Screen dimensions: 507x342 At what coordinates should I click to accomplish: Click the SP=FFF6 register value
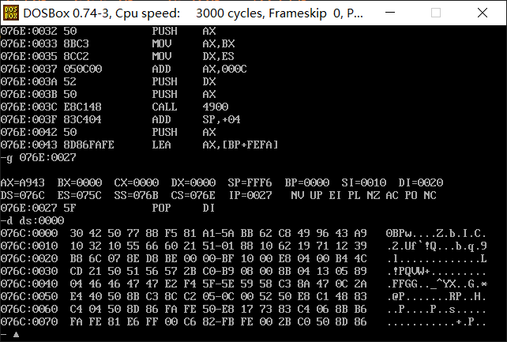[x=250, y=183]
